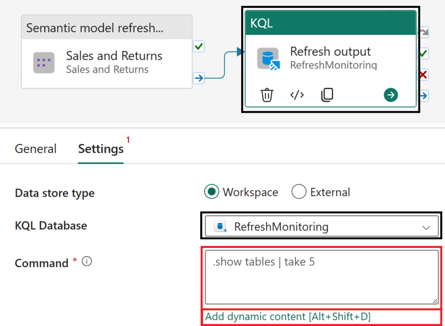
Task: Clone the KQL activity using copy icon
Action: click(x=327, y=95)
